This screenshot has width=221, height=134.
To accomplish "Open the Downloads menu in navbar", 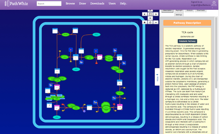I will point(97,3).
